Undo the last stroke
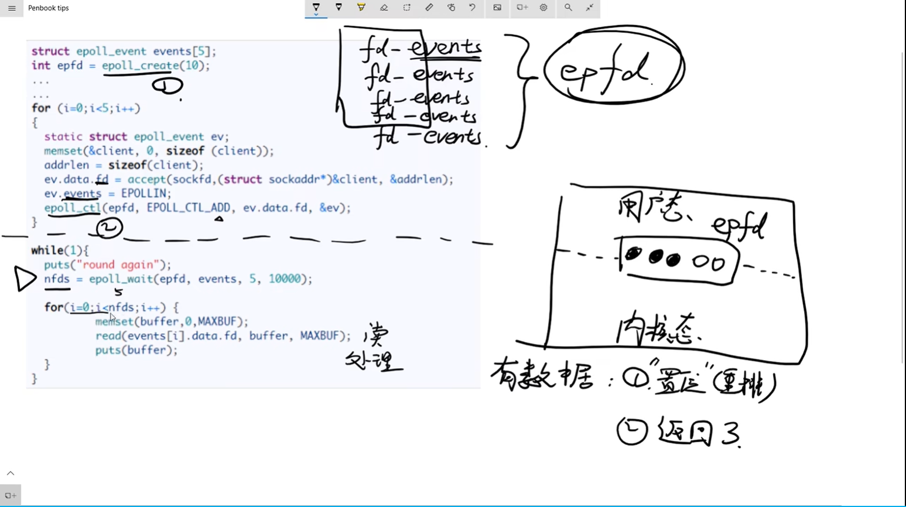This screenshot has height=507, width=906. click(x=473, y=8)
